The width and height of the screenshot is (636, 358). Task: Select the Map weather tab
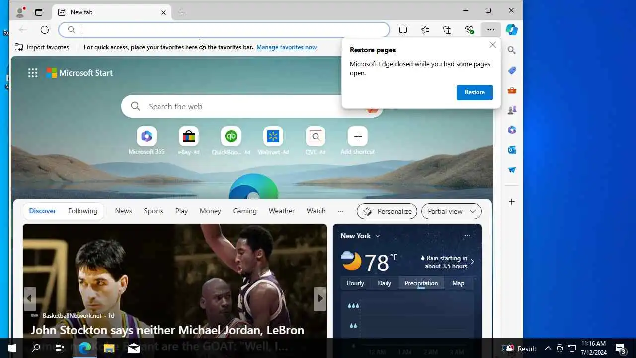coord(458,283)
